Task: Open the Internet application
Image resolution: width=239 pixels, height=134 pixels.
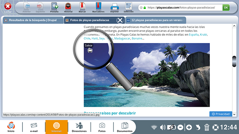Action: (x=56, y=127)
